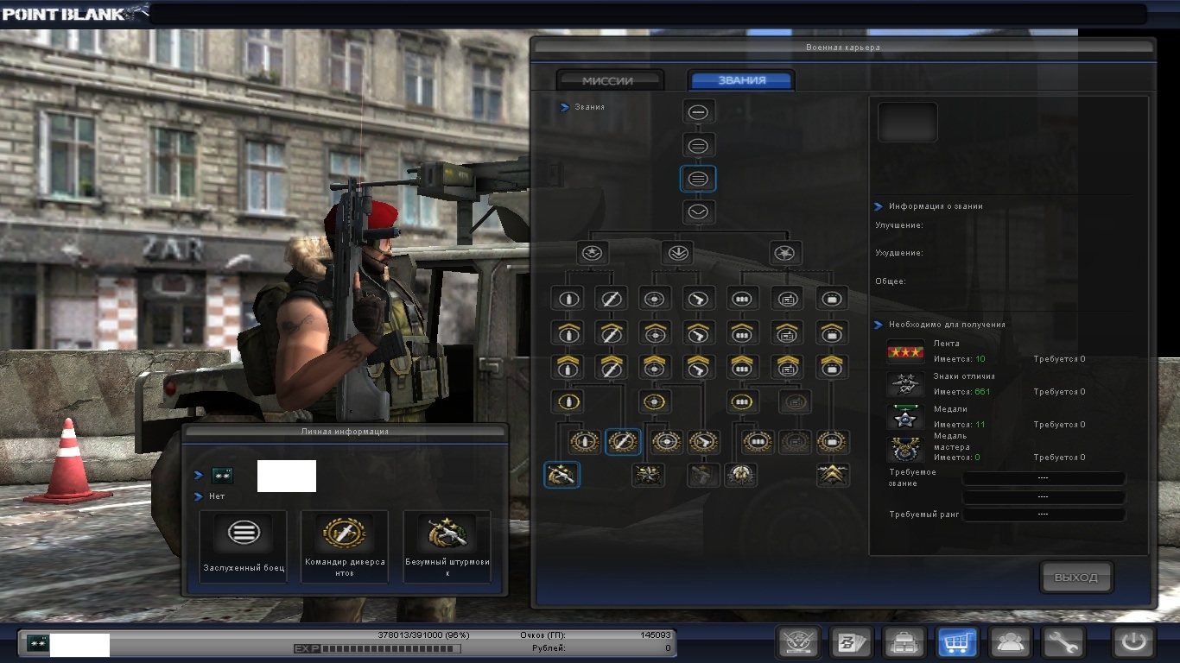Select the Безумный штурмовик title slot
Screen dimensions: 1180x663
447,546
